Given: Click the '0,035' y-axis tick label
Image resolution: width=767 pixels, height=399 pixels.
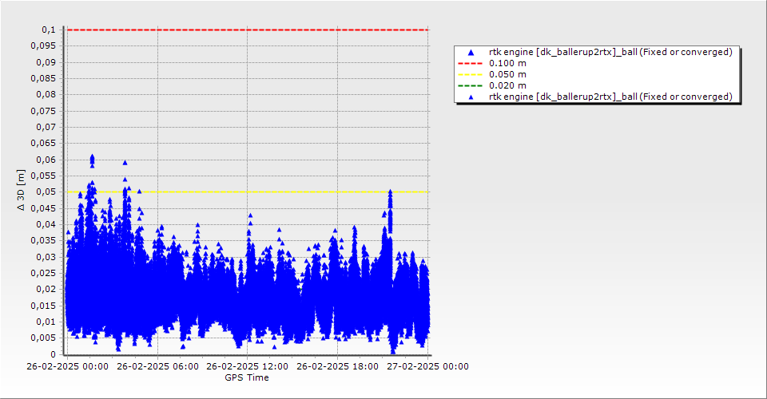Looking at the screenshot, I should [x=43, y=241].
